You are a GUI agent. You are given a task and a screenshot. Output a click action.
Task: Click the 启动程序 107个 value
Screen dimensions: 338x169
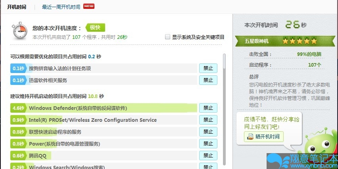[x=315, y=65]
